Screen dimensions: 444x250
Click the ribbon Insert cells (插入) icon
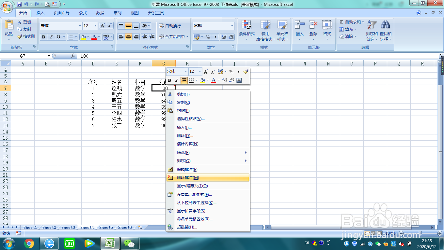pyautogui.click(x=299, y=25)
